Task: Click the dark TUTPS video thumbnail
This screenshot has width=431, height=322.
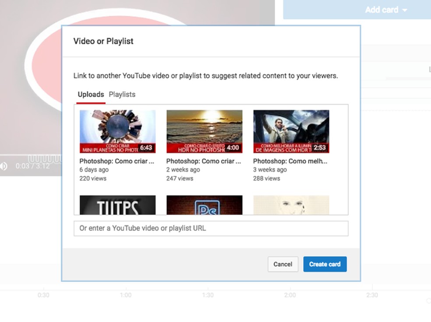Action: coord(117,205)
